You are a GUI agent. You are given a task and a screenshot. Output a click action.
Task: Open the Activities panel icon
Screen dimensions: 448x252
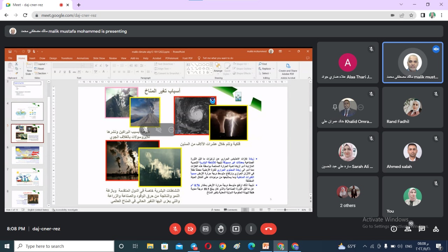click(x=436, y=229)
